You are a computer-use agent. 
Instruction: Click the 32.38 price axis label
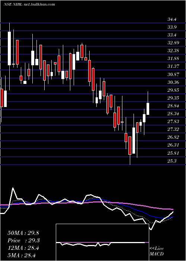pyautogui.click(x=173, y=51)
